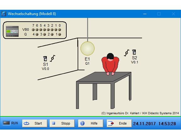
Task: Open the Hilfe help dialog
Action: coord(90,123)
